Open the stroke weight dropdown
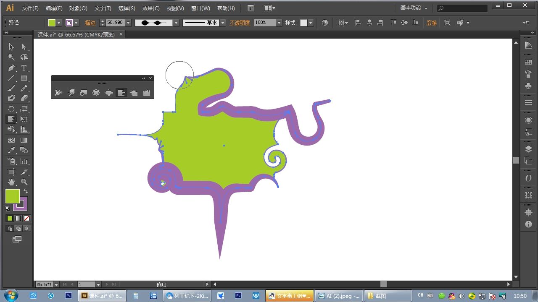The image size is (538, 302). pyautogui.click(x=128, y=23)
